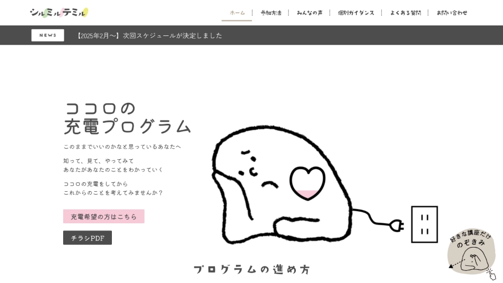Image resolution: width=503 pixels, height=283 pixels.
Task: Open the みんなの声 page
Action: tap(309, 13)
